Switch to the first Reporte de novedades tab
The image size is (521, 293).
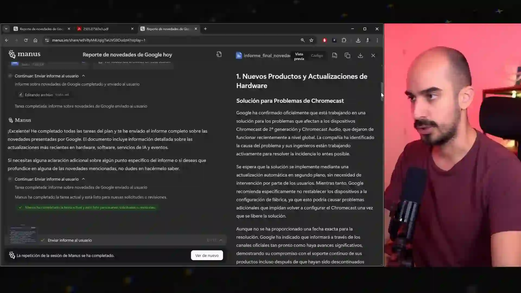(41, 29)
